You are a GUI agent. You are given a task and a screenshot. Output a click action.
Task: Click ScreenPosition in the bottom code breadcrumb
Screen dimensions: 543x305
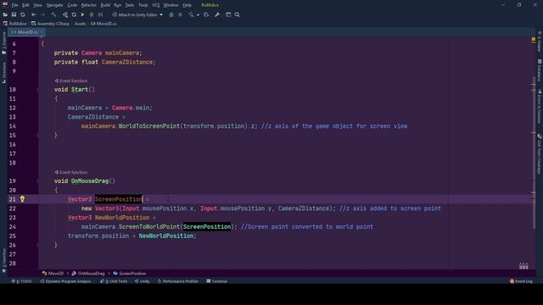(130, 273)
